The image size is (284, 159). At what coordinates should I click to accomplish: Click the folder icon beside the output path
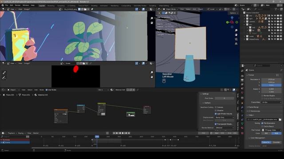(280, 120)
